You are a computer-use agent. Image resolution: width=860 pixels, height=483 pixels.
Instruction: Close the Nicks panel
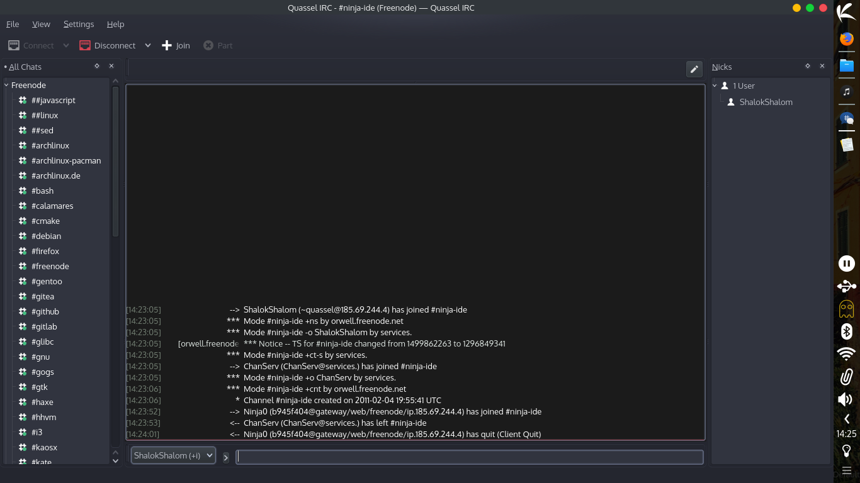point(822,66)
